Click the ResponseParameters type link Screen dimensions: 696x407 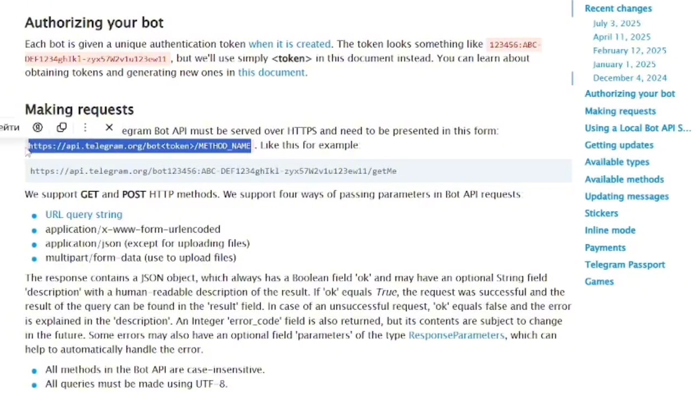pyautogui.click(x=456, y=335)
